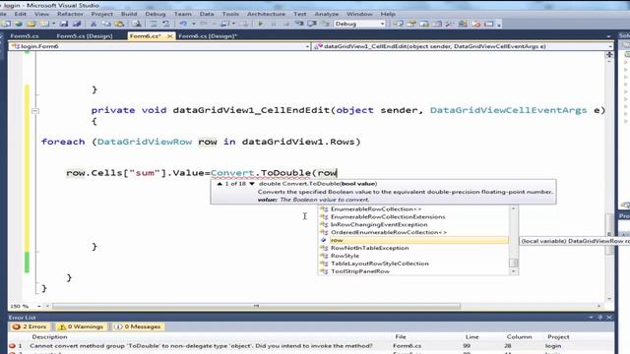Click the IntelliSense list scrollbar thumb

513,263
